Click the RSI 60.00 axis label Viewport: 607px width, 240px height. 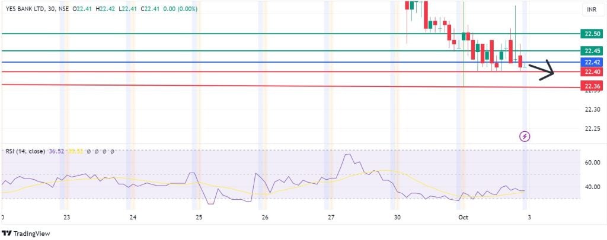pos(592,163)
